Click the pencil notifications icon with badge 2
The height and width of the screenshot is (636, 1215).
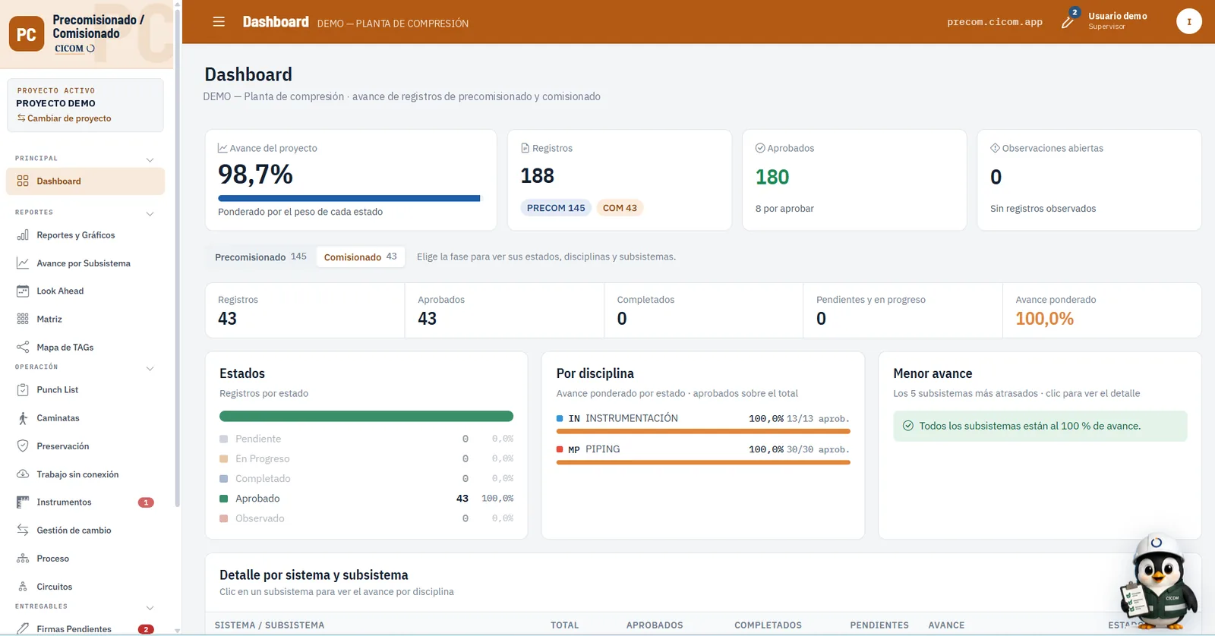click(x=1068, y=20)
